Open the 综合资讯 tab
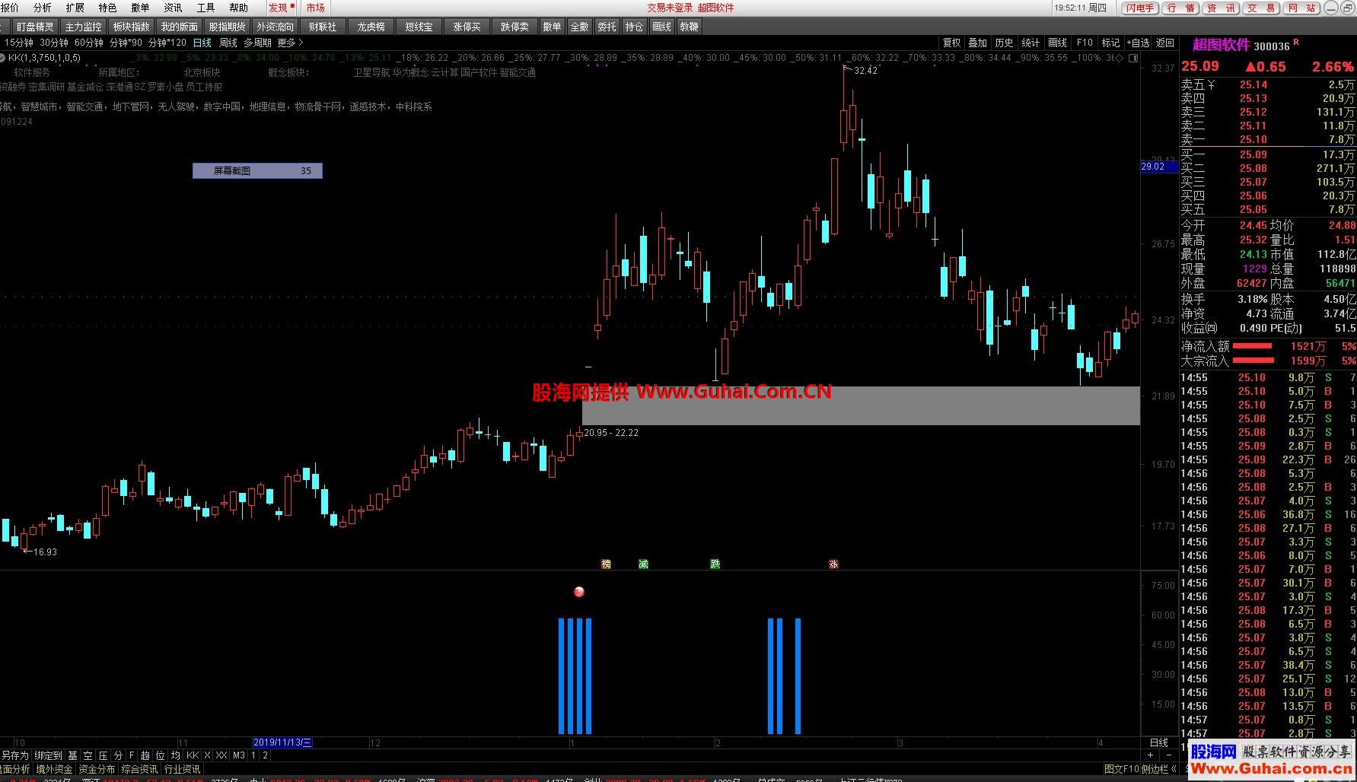Viewport: 1357px width, 782px height. 139,769
